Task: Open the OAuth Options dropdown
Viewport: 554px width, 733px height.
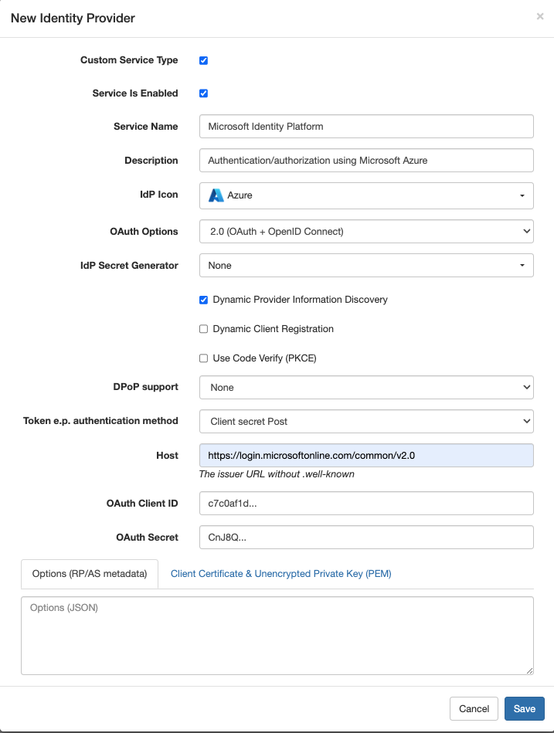Action: pyautogui.click(x=366, y=232)
